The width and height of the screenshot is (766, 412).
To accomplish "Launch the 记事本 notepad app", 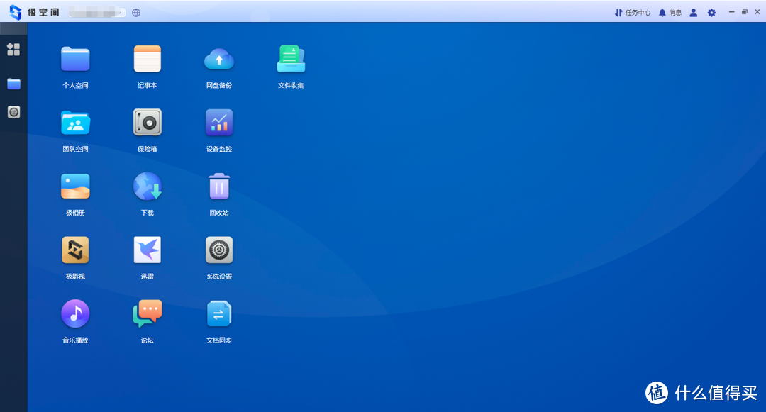I will (x=148, y=60).
